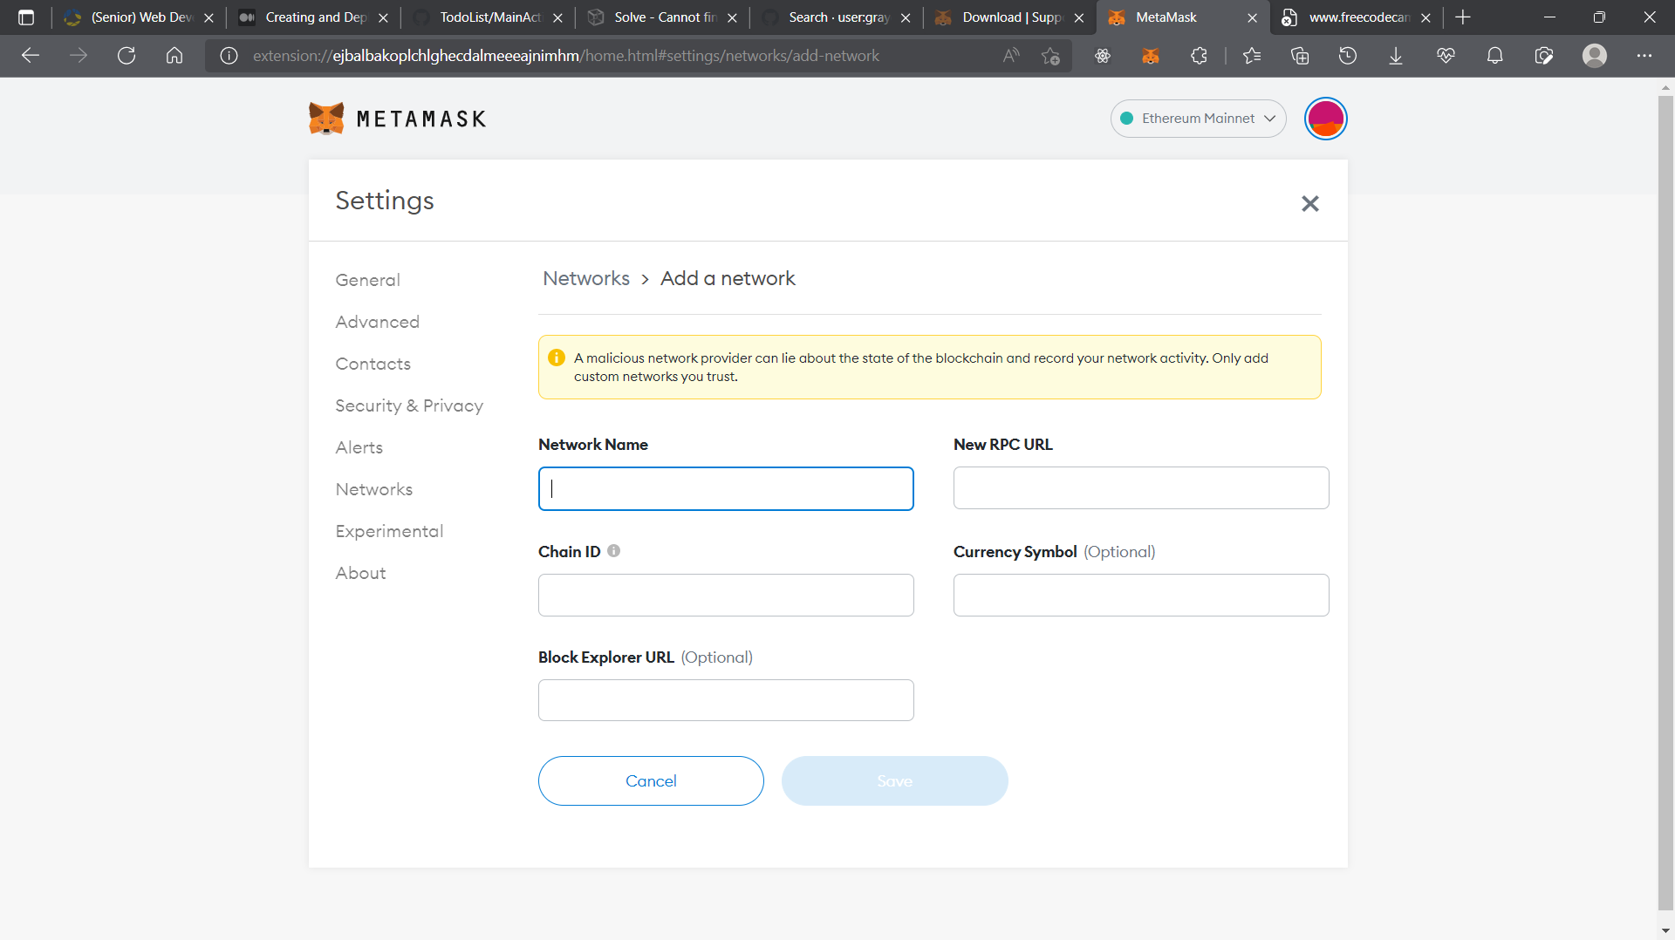Open the notifications bell
1675x940 pixels.
(x=1494, y=56)
